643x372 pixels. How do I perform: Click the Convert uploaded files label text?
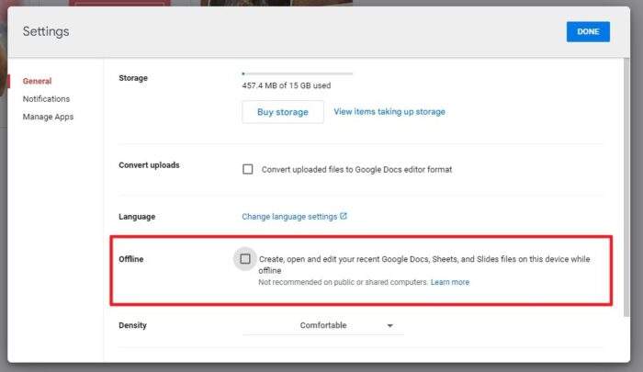(356, 169)
